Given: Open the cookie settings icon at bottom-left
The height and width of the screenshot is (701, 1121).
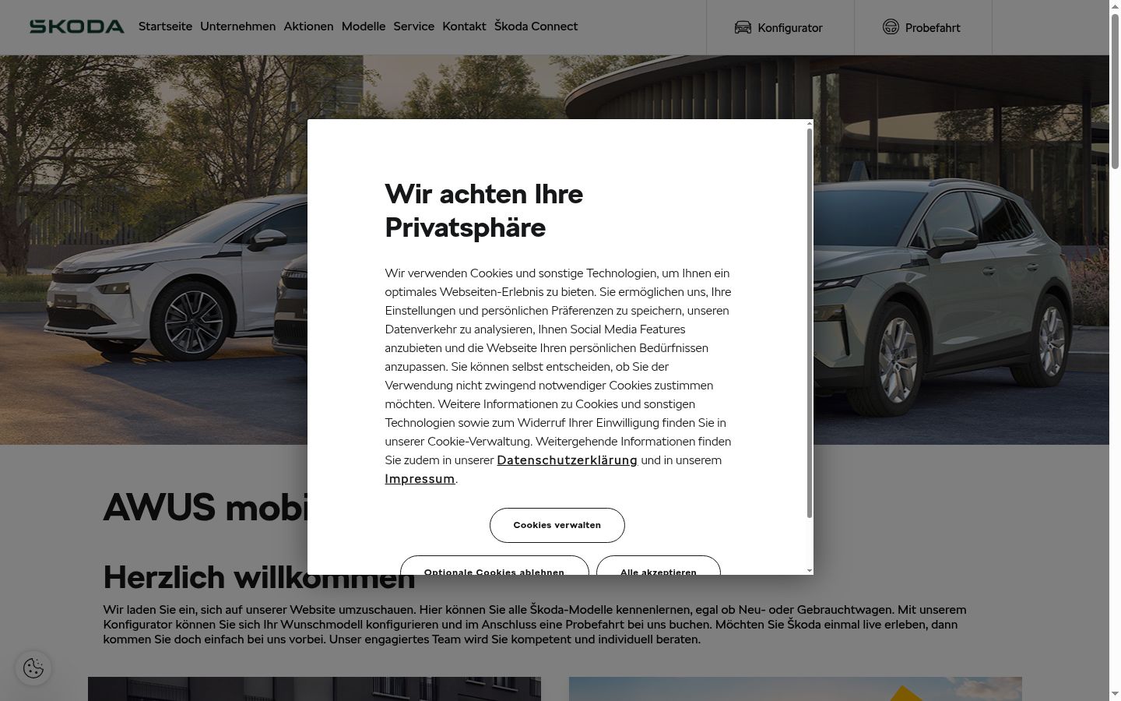Looking at the screenshot, I should (x=33, y=668).
